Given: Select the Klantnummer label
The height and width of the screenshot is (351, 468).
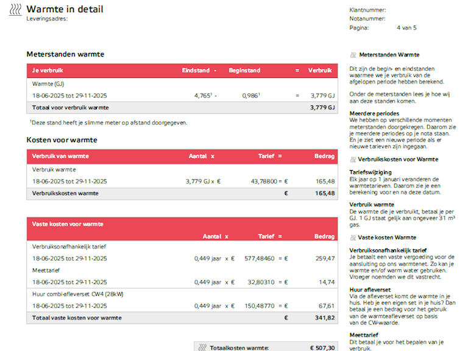Looking at the screenshot, I should pos(367,10).
